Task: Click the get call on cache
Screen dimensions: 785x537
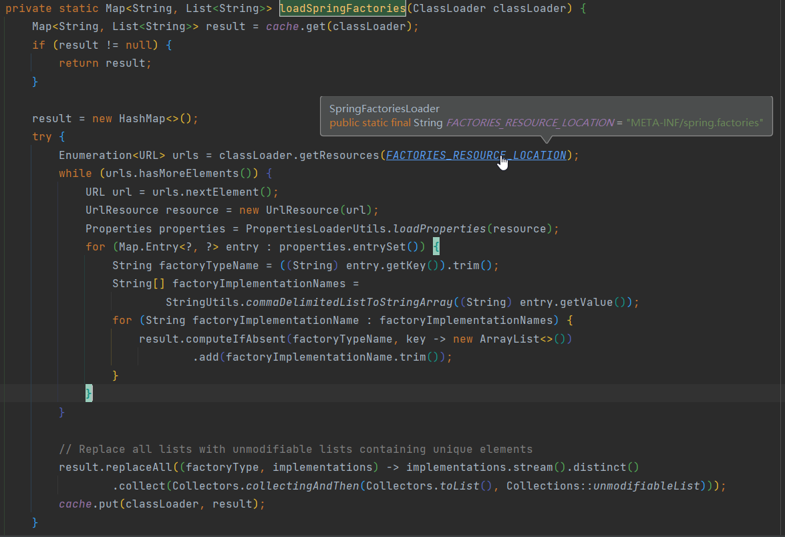Action: point(315,27)
